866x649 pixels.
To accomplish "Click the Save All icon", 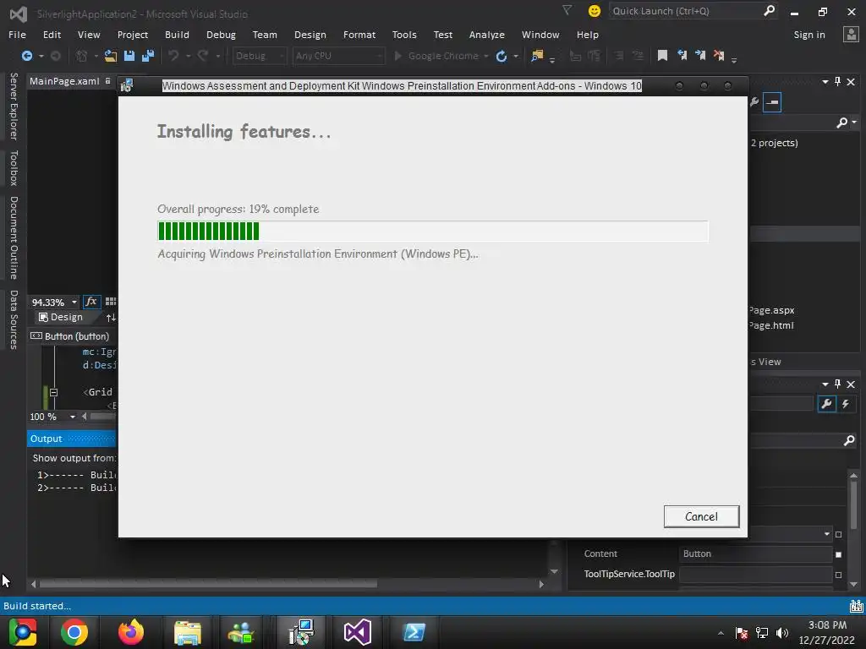I will [x=147, y=56].
